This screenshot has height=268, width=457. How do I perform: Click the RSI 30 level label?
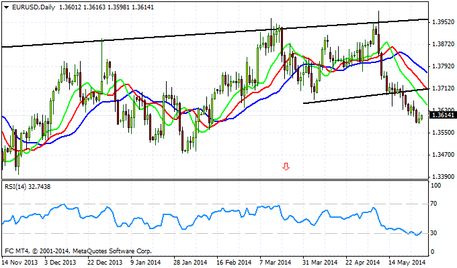pyautogui.click(x=433, y=233)
